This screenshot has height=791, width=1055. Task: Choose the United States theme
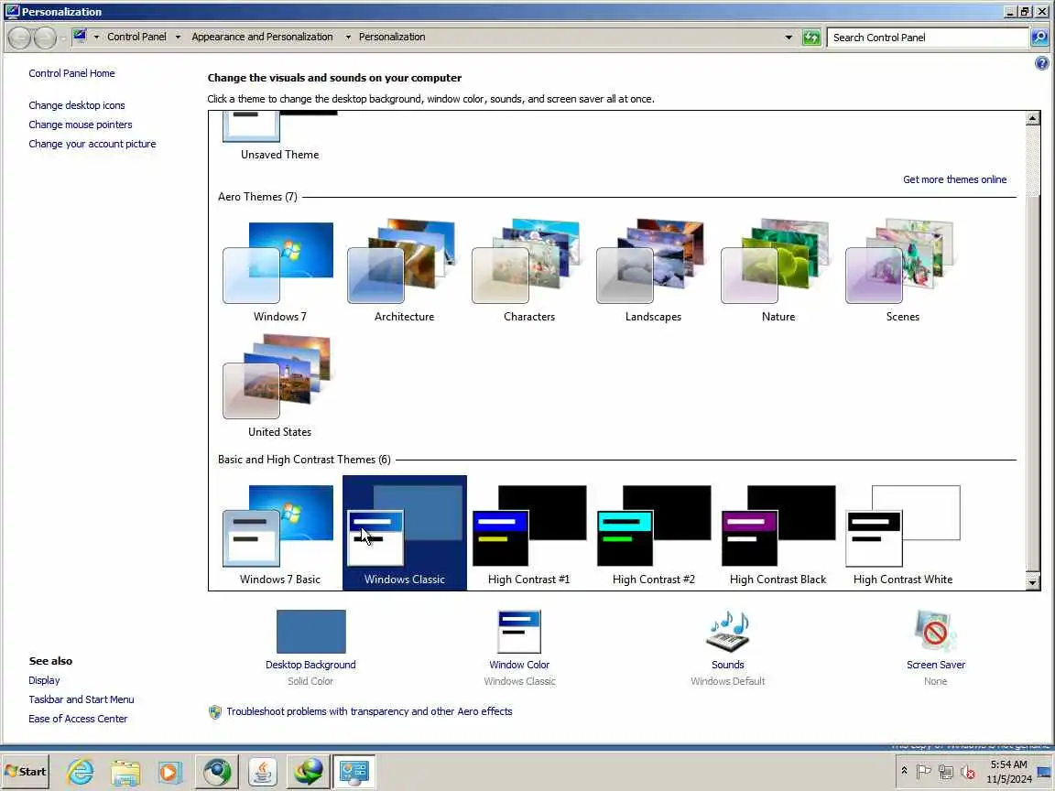[x=279, y=385]
